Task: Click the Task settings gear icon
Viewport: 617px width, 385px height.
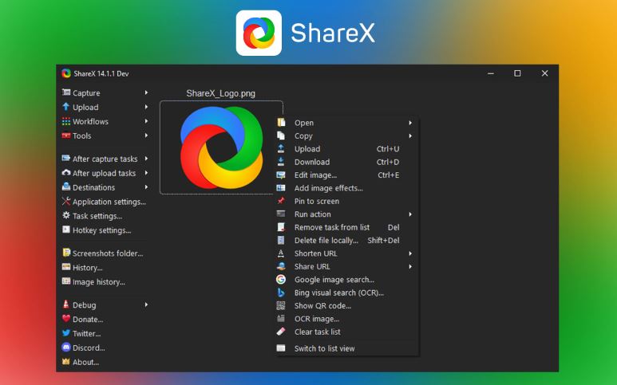Action: click(x=66, y=215)
